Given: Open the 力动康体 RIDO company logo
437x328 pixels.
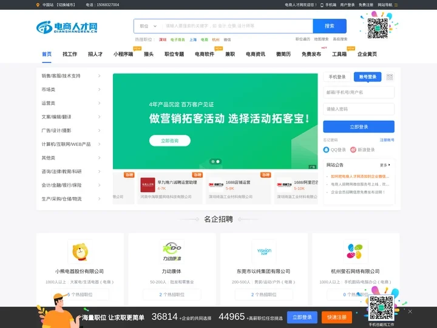Looking at the screenshot, I should coord(172,251).
